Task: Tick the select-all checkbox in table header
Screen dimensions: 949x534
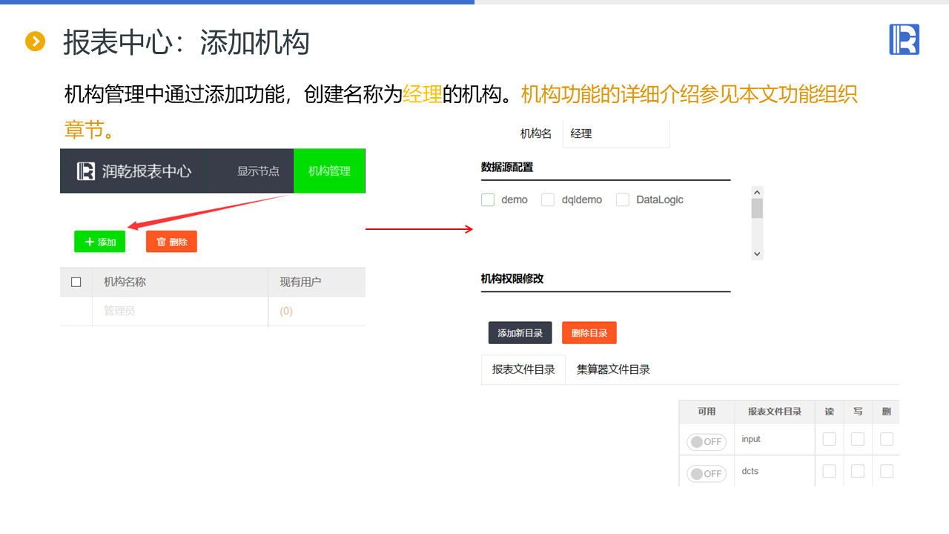Action: tap(76, 282)
